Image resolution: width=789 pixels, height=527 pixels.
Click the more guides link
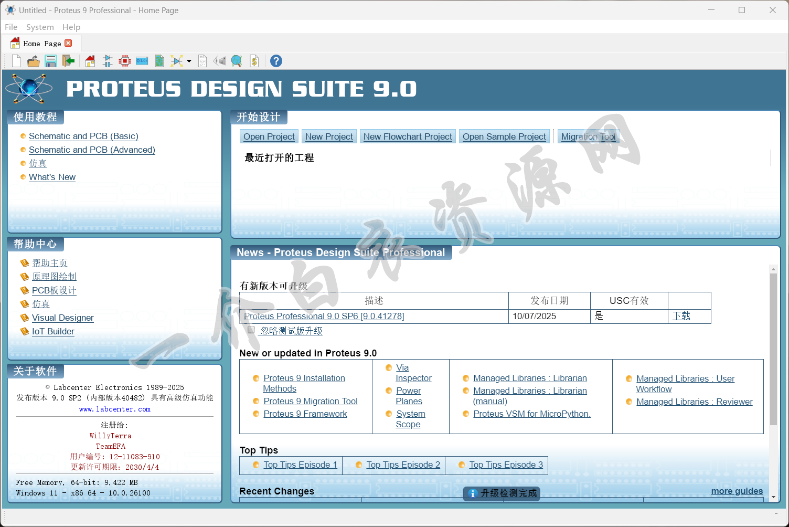coord(737,491)
